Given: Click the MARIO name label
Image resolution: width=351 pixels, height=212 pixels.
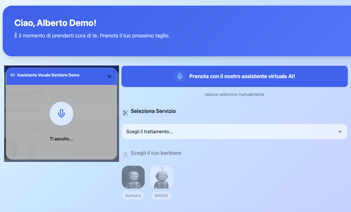Looking at the screenshot, I should pos(161,195).
